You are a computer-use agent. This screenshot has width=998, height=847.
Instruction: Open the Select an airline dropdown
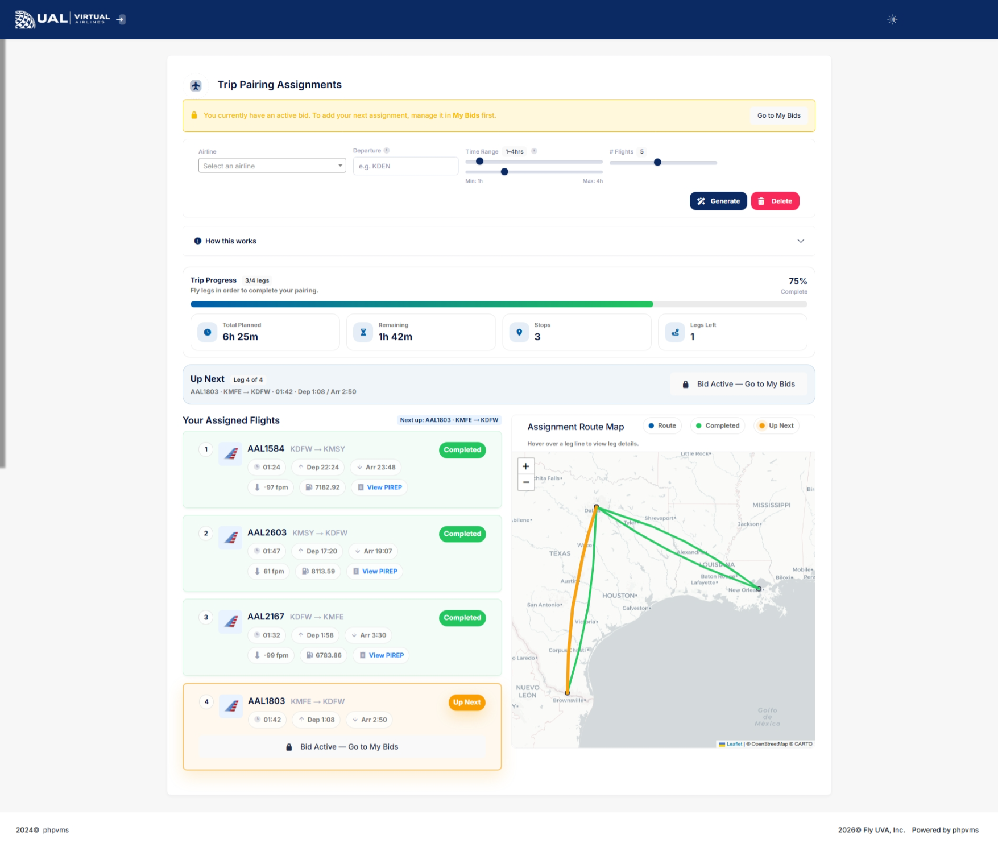click(272, 166)
